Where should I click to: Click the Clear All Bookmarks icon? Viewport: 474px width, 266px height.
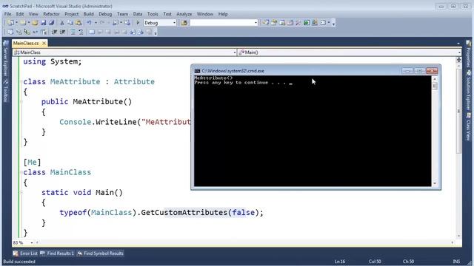click(x=148, y=32)
